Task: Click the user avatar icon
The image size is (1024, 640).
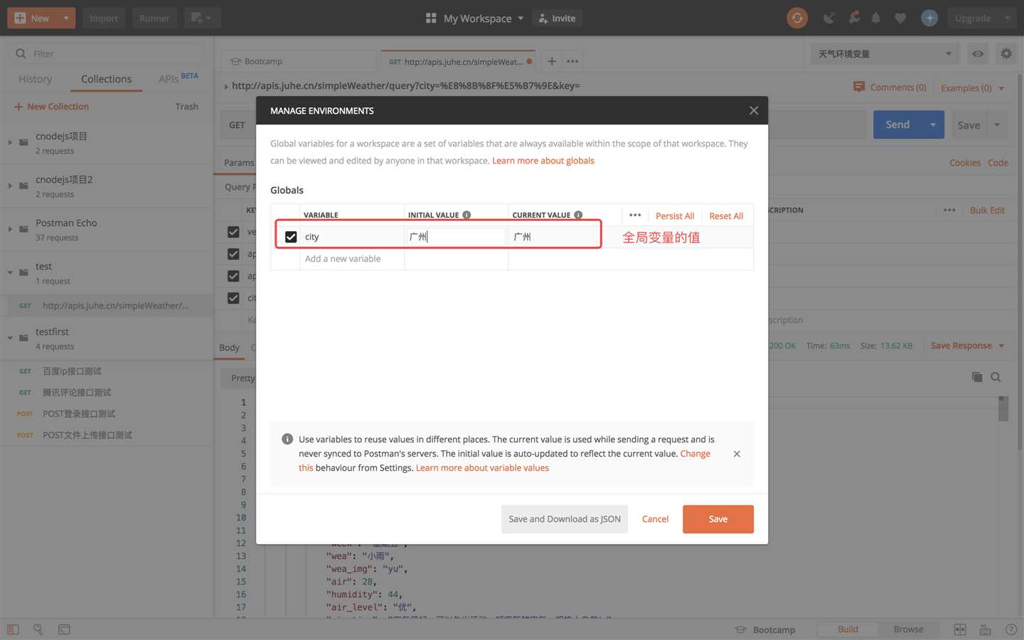Action: pos(929,18)
